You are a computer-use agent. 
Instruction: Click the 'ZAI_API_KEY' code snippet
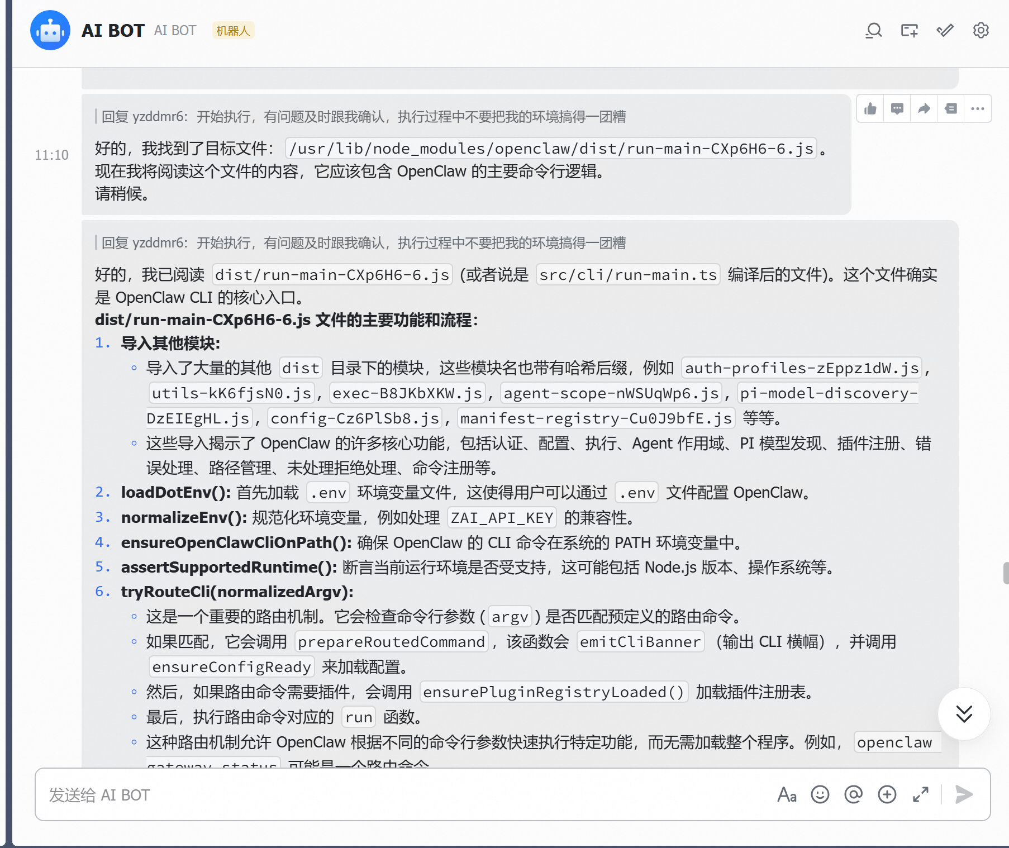[x=502, y=518]
